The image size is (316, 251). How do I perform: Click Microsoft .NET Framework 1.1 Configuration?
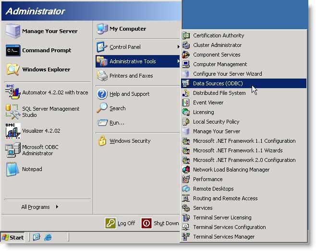(x=244, y=141)
